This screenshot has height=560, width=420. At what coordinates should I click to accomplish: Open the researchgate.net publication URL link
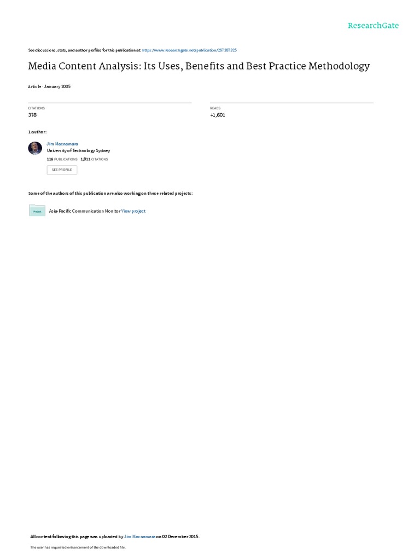coord(189,50)
